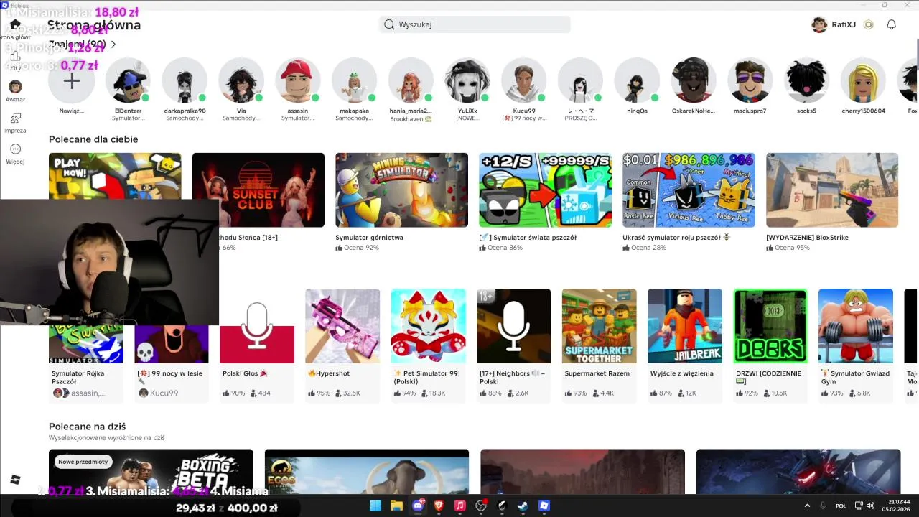919x517 pixels.
Task: Open Ukraść symulator roju pszczół thumbnail
Action: (689, 190)
